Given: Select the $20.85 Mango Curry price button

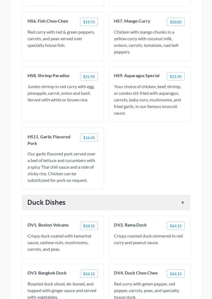Looking at the screenshot, I should coord(176,22).
